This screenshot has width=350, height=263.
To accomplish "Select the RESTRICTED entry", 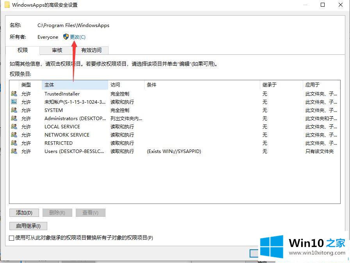I will [x=59, y=143].
